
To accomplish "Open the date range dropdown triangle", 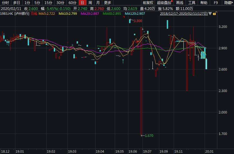I will pos(210,13).
